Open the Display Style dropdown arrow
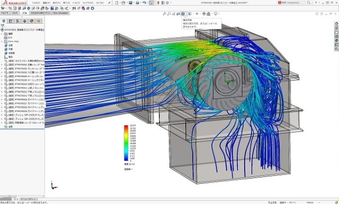The height and width of the screenshot is (204, 339). [193, 14]
